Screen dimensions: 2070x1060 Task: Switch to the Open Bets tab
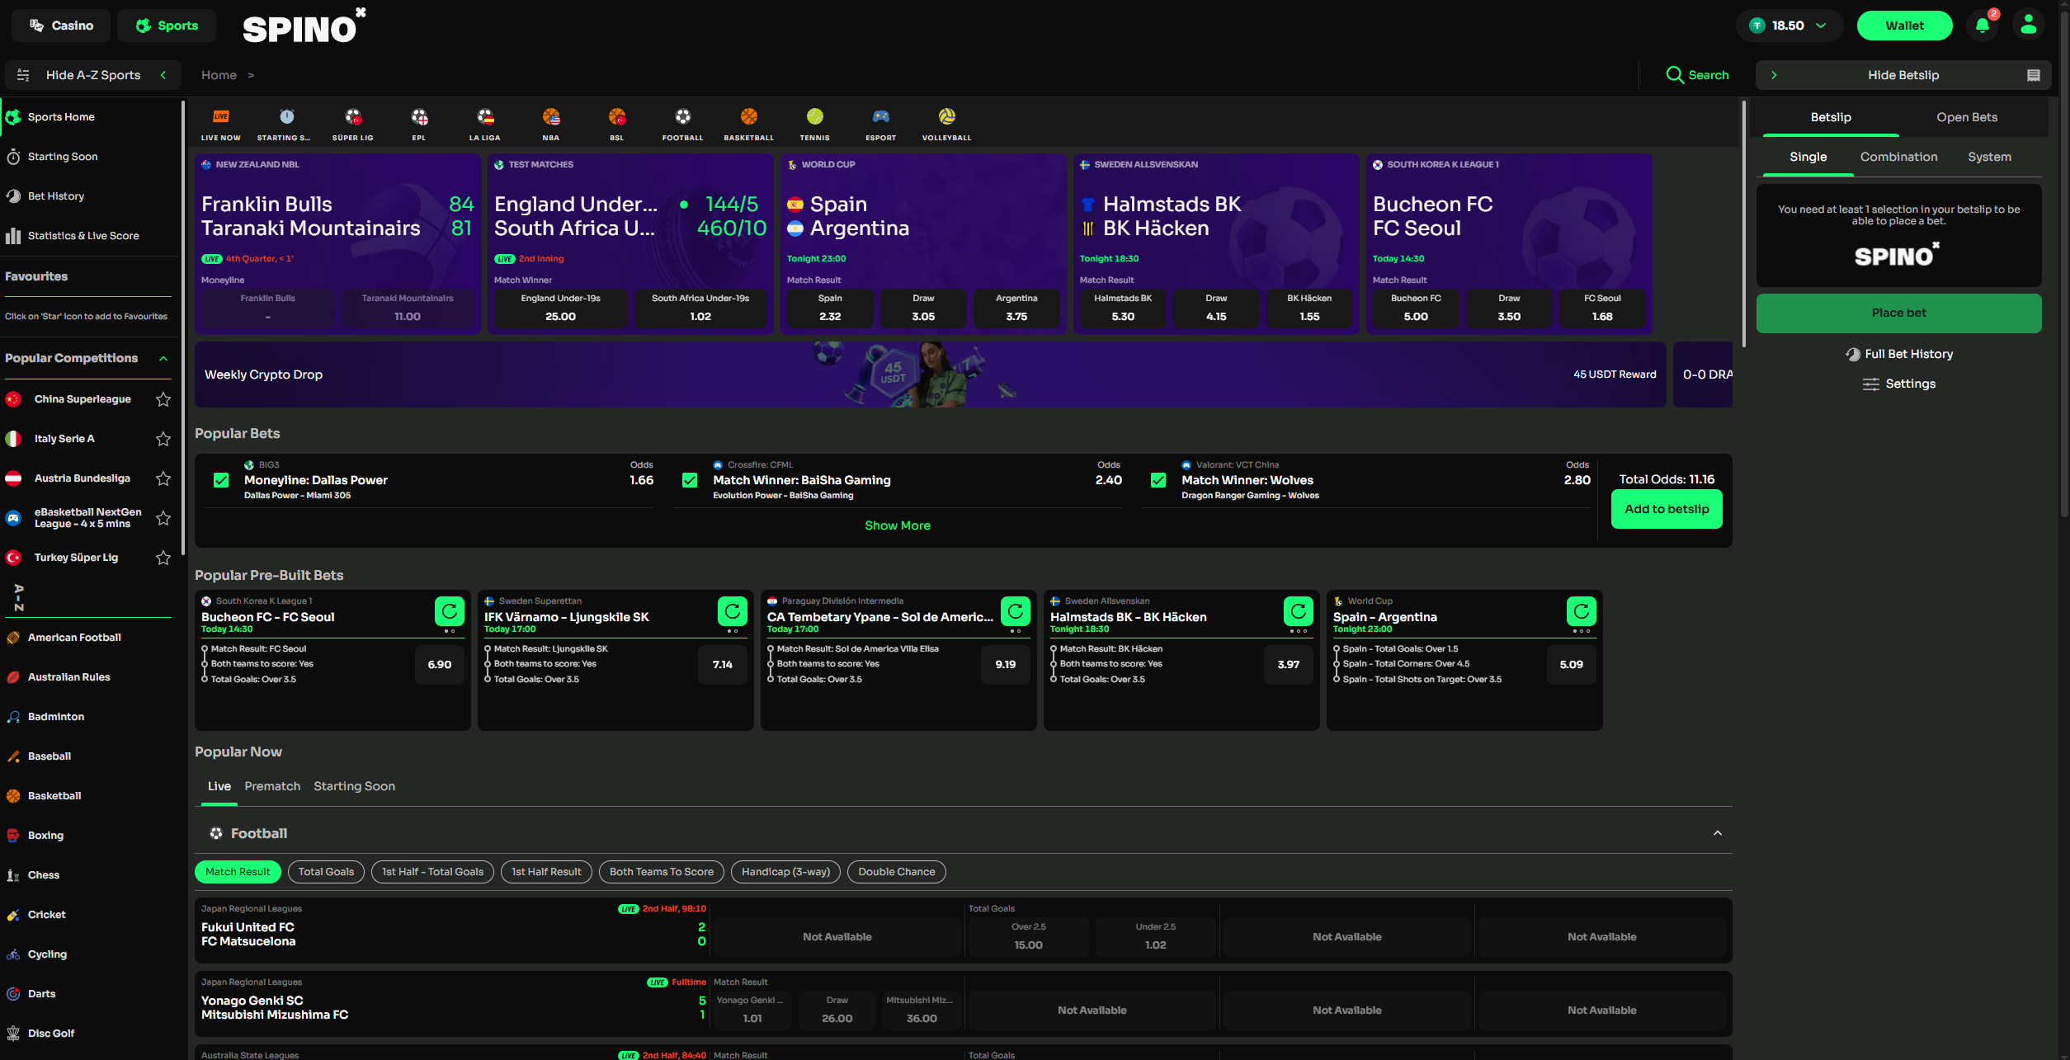pos(1967,117)
